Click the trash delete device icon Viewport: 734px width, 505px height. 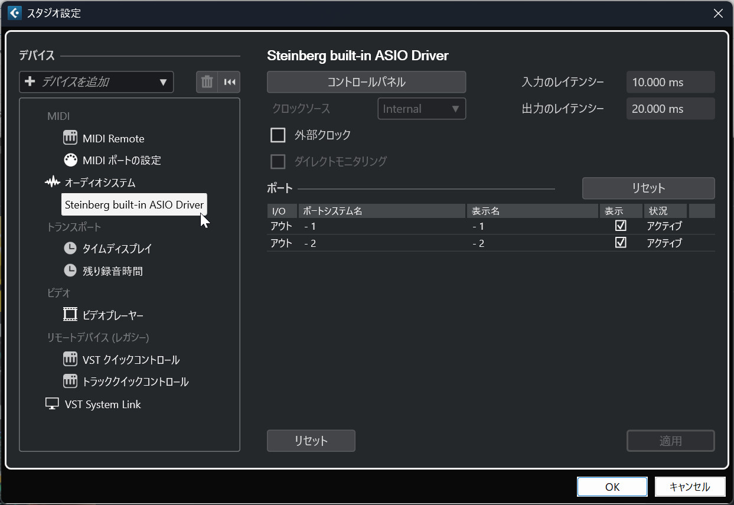coord(207,82)
